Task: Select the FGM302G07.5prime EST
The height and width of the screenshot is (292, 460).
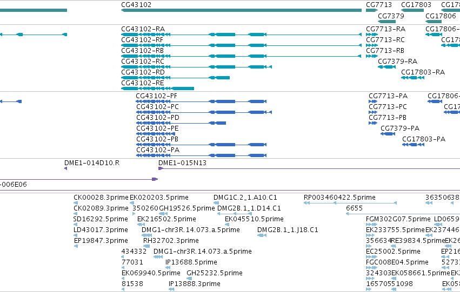Action: [371, 225]
